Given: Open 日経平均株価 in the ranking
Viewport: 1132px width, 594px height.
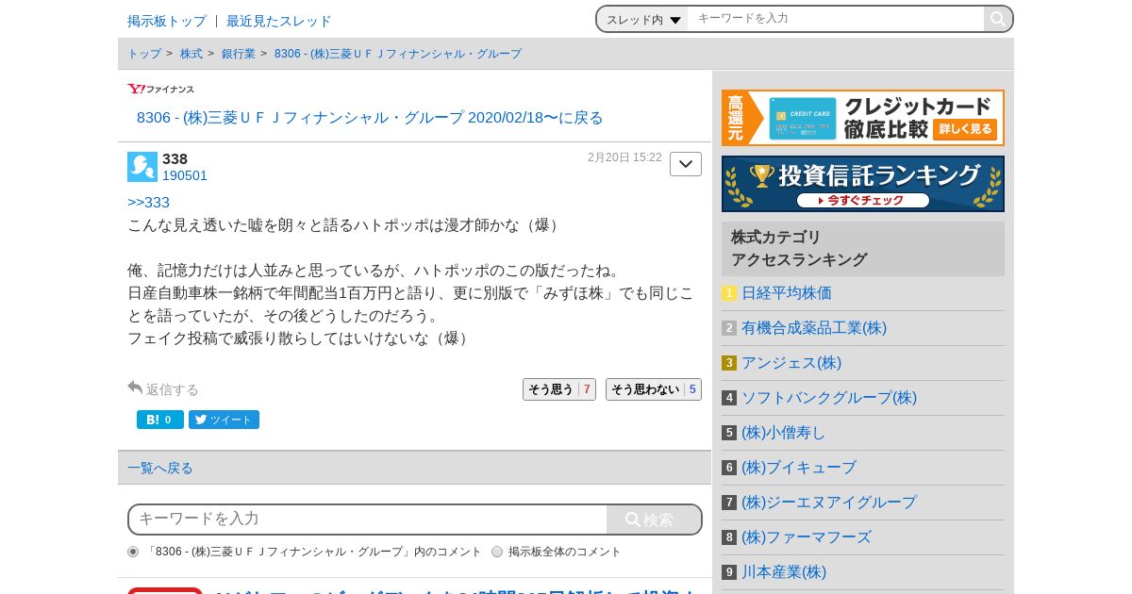Looking at the screenshot, I should 787,293.
